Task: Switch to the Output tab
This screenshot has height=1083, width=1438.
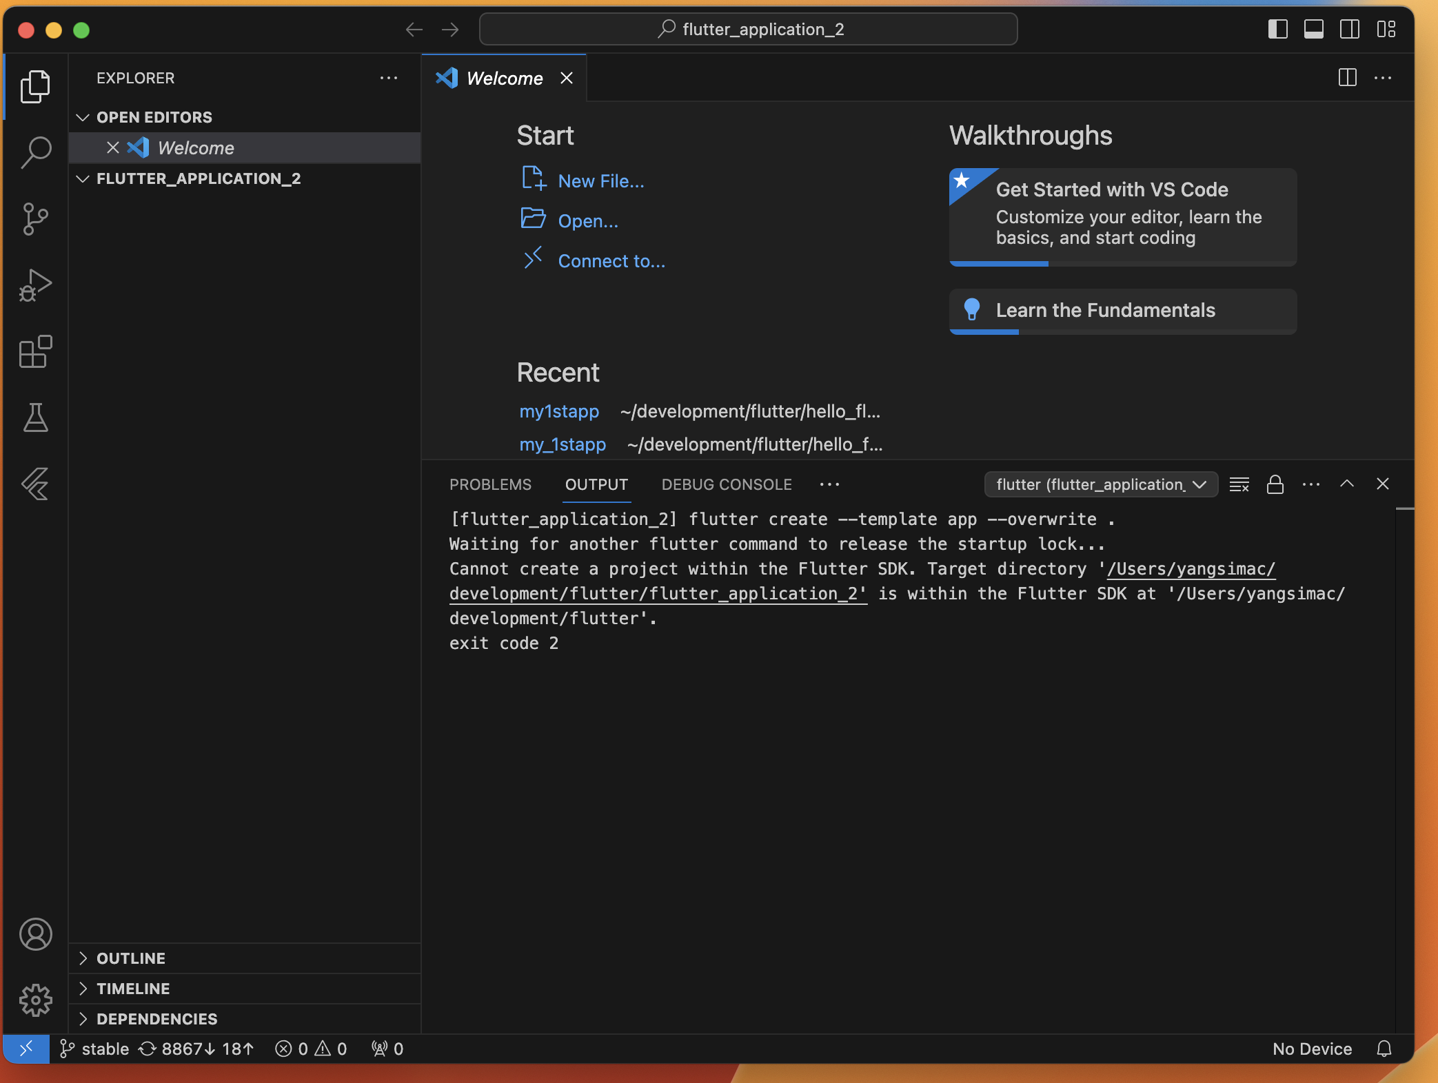Action: (596, 484)
